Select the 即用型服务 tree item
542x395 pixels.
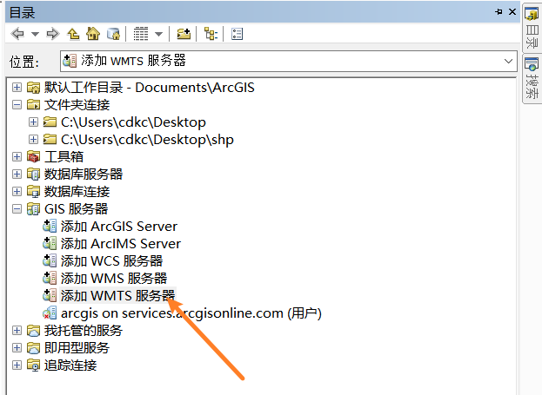[x=77, y=347]
